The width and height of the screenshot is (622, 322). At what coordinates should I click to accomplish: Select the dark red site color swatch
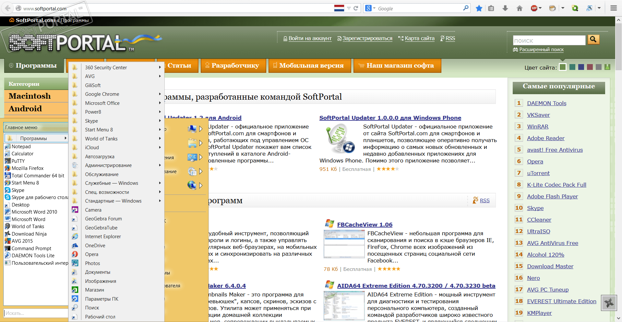[590, 67]
